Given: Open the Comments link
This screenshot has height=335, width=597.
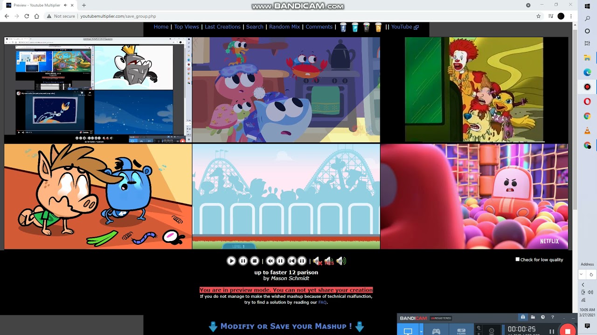Looking at the screenshot, I should 319,27.
